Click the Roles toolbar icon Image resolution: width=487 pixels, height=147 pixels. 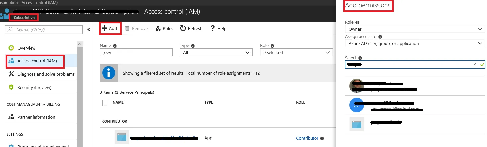(158, 28)
